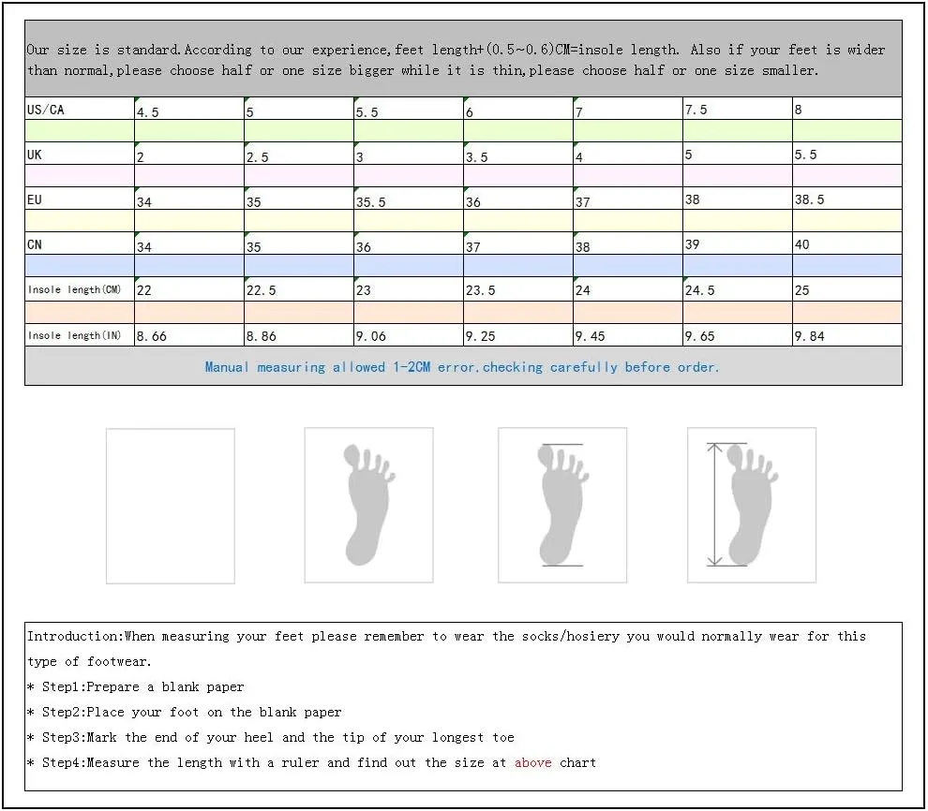Click the red word 'above' in Step4
Viewport: 928px width, 811px height.
pos(532,762)
